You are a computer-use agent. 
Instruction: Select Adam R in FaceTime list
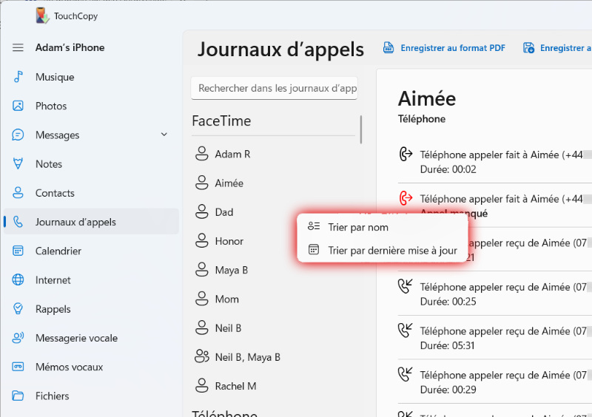pyautogui.click(x=232, y=155)
